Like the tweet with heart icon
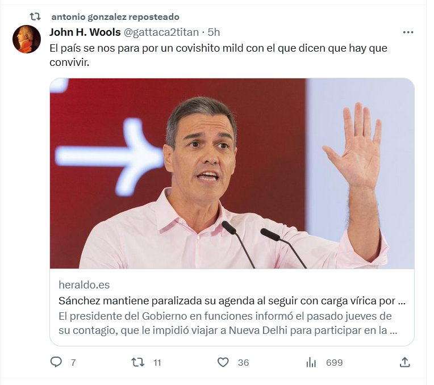434x385 pixels. (x=223, y=362)
